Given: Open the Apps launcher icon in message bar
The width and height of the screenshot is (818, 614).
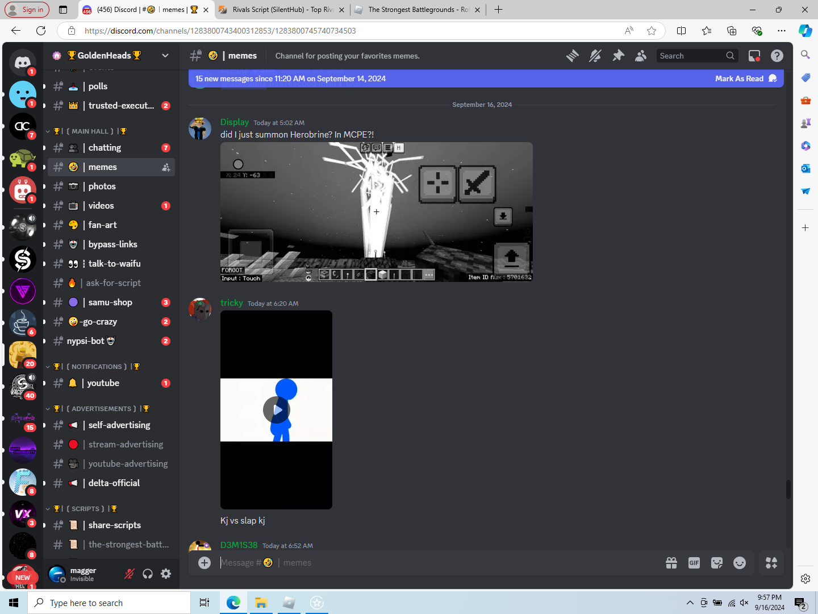Looking at the screenshot, I should click(x=771, y=563).
